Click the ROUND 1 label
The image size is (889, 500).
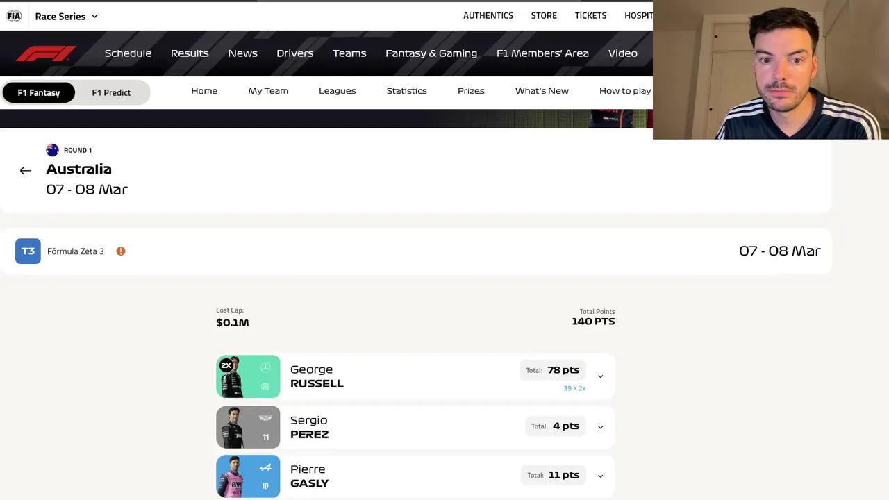click(78, 150)
